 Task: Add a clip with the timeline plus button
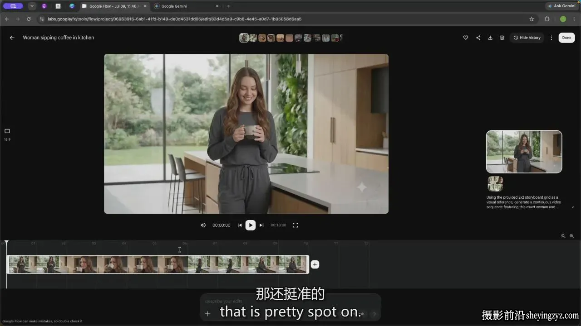(315, 264)
